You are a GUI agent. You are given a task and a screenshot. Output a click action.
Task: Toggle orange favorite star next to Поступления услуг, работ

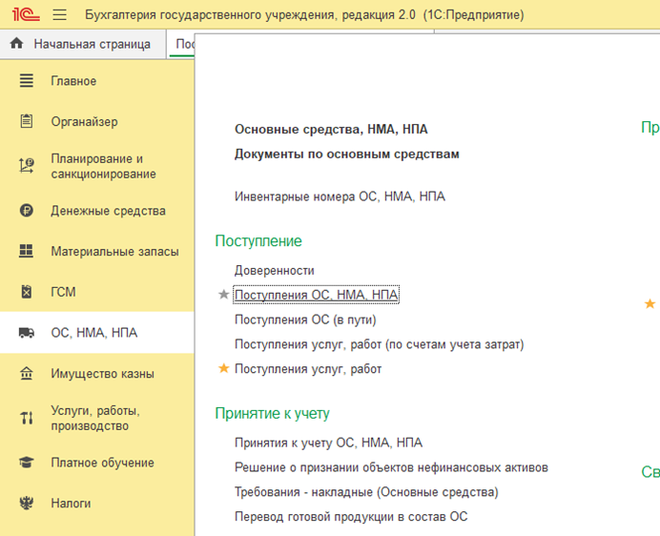tap(223, 368)
